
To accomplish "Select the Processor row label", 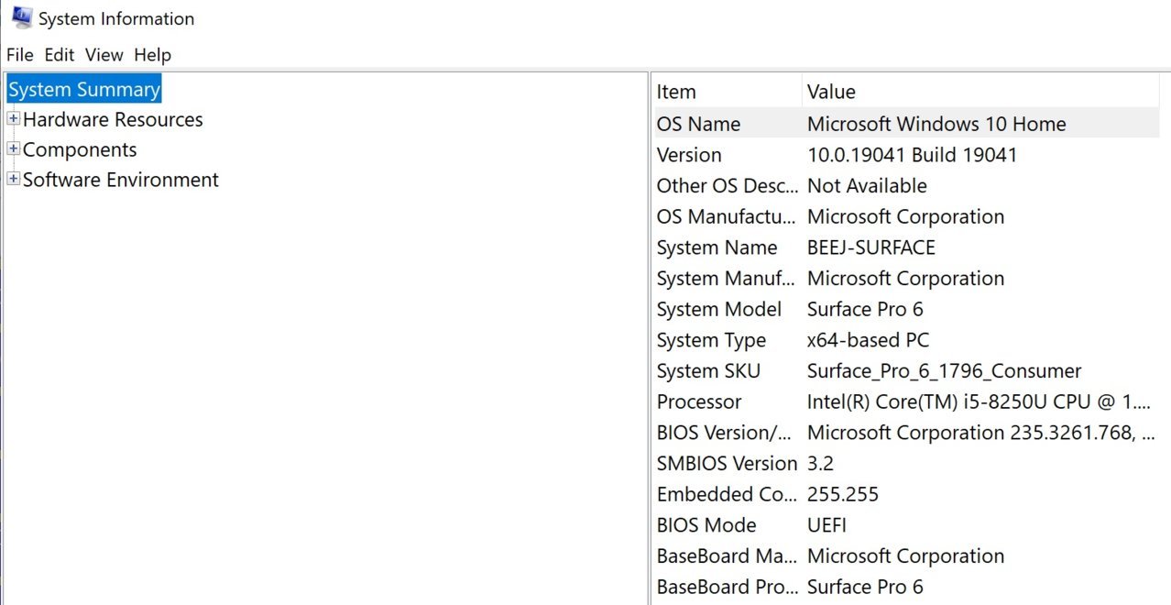I will tap(699, 402).
